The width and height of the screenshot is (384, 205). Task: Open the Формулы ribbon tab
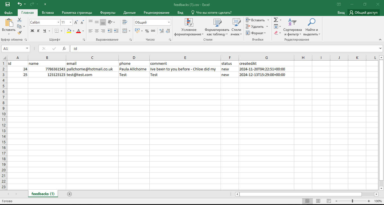[x=108, y=13]
